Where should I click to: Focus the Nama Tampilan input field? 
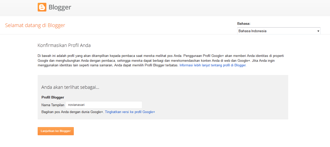pos(104,105)
